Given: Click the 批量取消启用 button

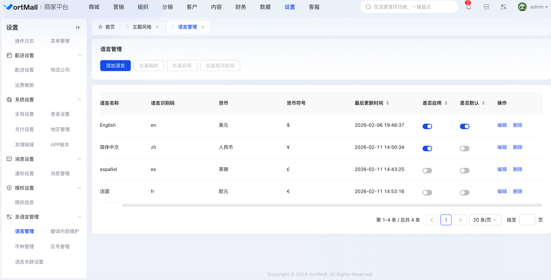Looking at the screenshot, I should pyautogui.click(x=220, y=65).
